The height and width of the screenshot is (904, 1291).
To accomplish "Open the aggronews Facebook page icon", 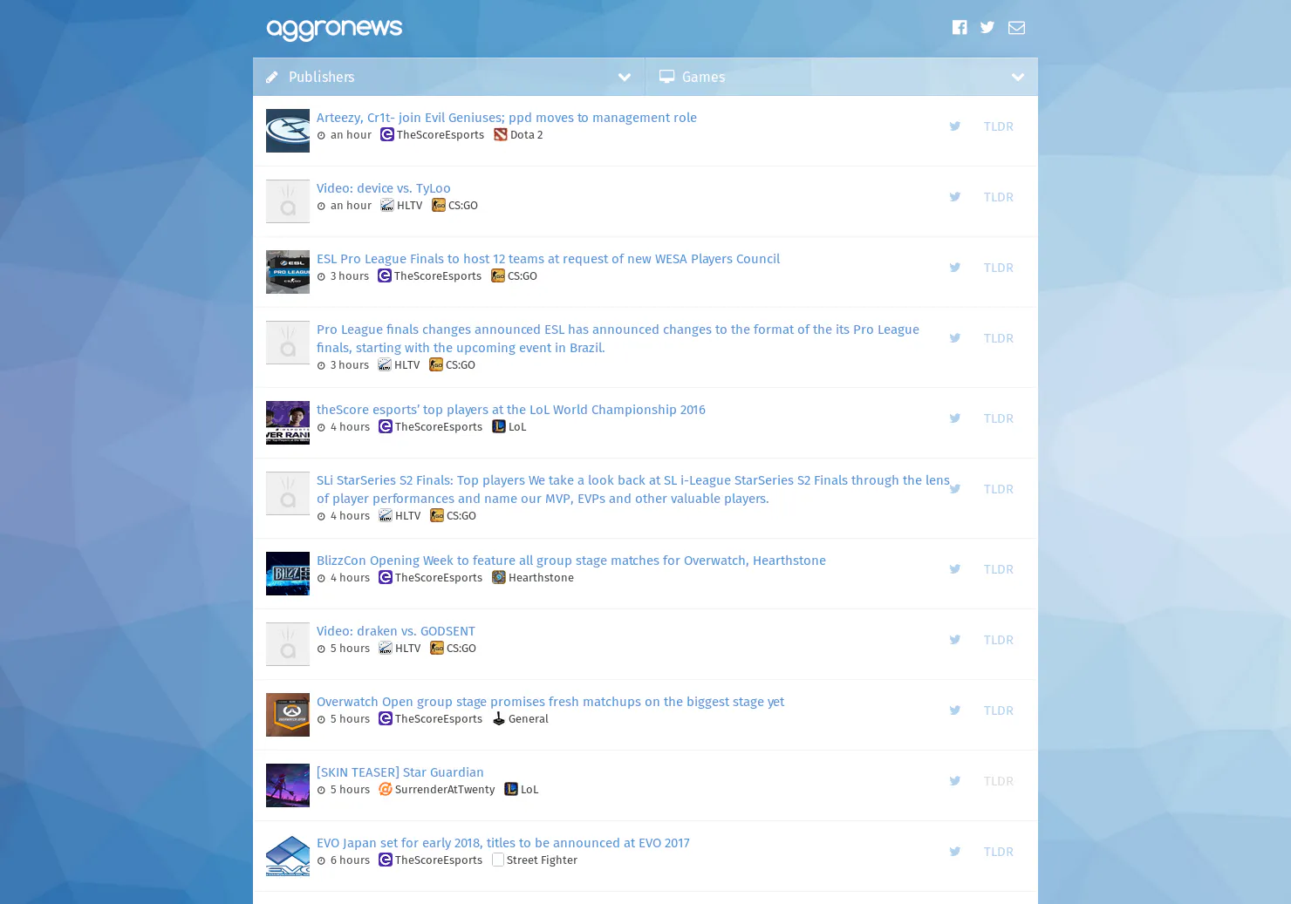I will [x=960, y=27].
